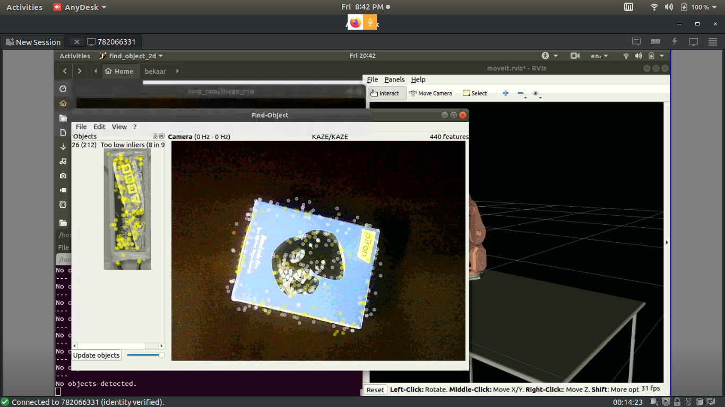Click the blue plus Zoom icon in RViz
This screenshot has width=725, height=407.
pyautogui.click(x=505, y=93)
